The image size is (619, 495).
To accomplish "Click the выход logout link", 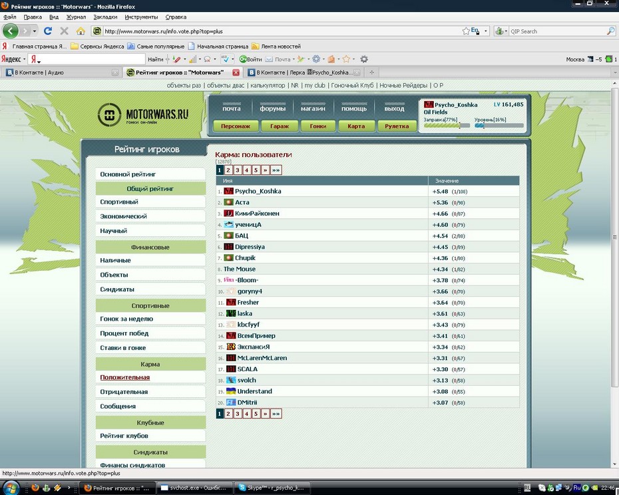I will point(395,108).
